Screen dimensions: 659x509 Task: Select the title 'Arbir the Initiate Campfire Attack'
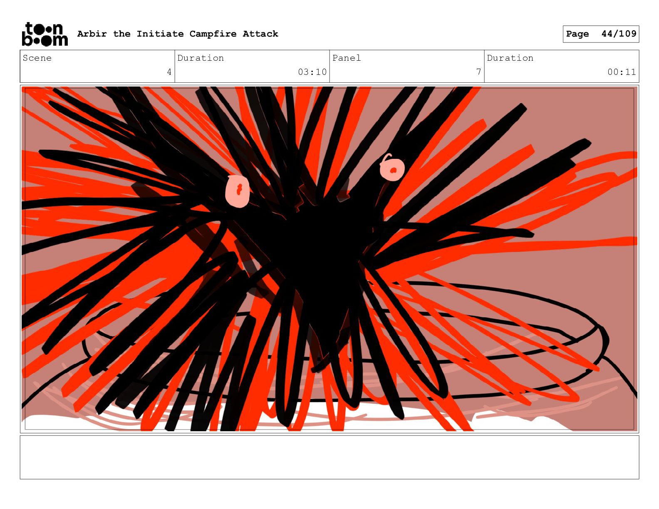pyautogui.click(x=178, y=34)
